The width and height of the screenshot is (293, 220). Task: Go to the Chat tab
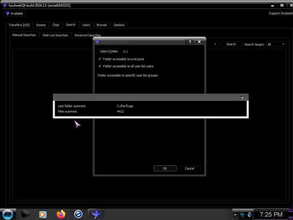tap(56, 25)
